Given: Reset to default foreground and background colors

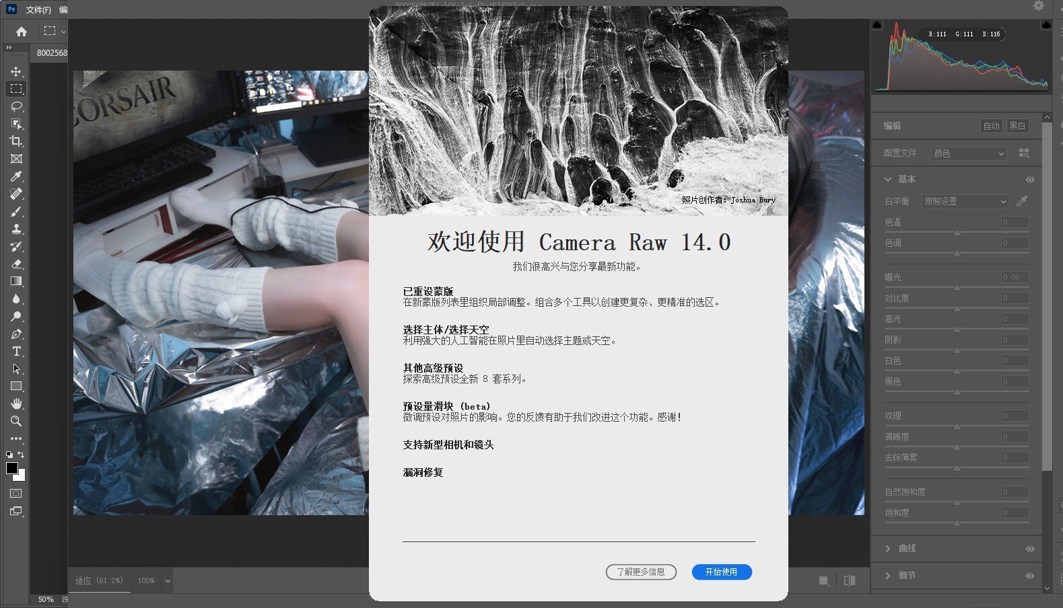Looking at the screenshot, I should pyautogui.click(x=9, y=455).
